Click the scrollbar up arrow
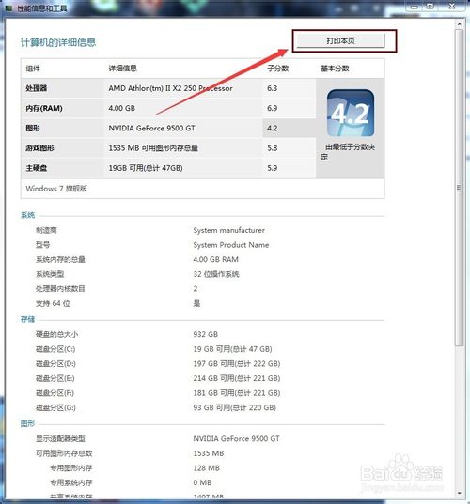This screenshot has height=504, width=470. pyautogui.click(x=460, y=23)
